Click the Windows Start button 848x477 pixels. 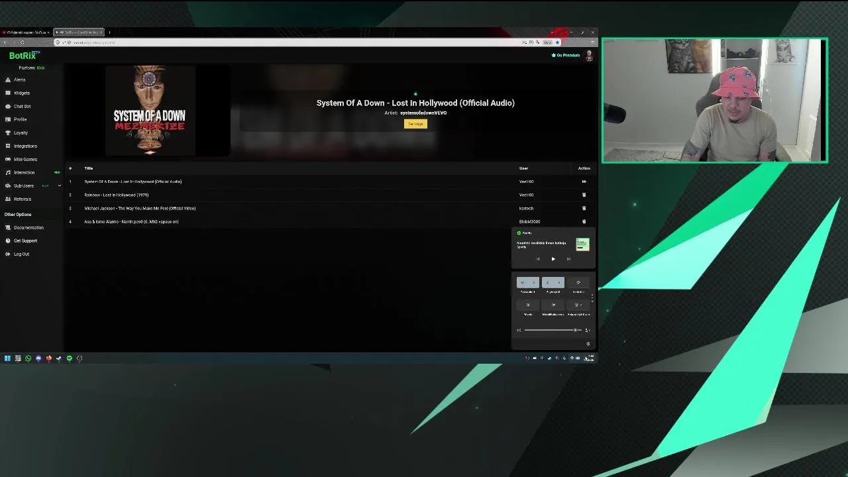click(7, 358)
